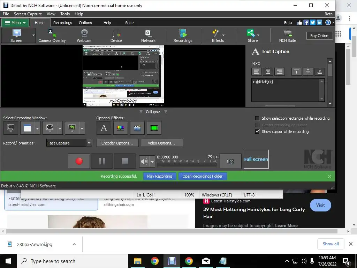This screenshot has width=357, height=268.
Task: Open the NCH Suite toolbar button
Action: (288, 36)
